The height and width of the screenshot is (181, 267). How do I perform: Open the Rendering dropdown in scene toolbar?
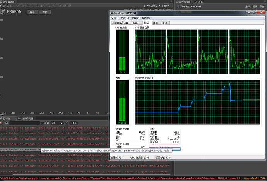[x=153, y=6]
